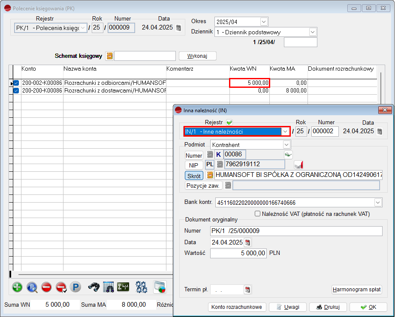Open the Podmiot Kontrahent dropdown
Image resolution: width=395 pixels, height=317 pixels.
[x=286, y=145]
